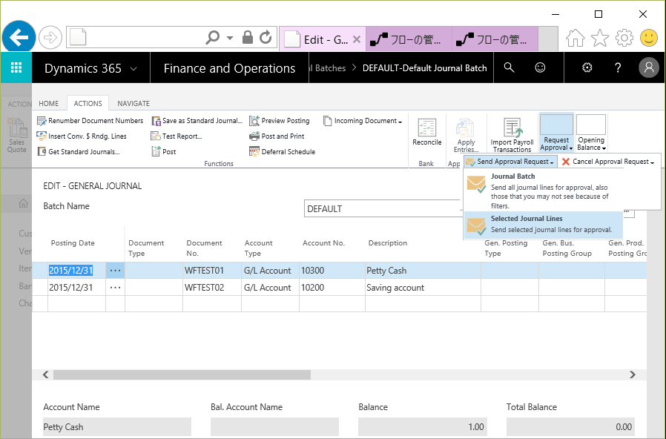
Task: Click the yellow smiley feedback icon
Action: tap(649, 39)
